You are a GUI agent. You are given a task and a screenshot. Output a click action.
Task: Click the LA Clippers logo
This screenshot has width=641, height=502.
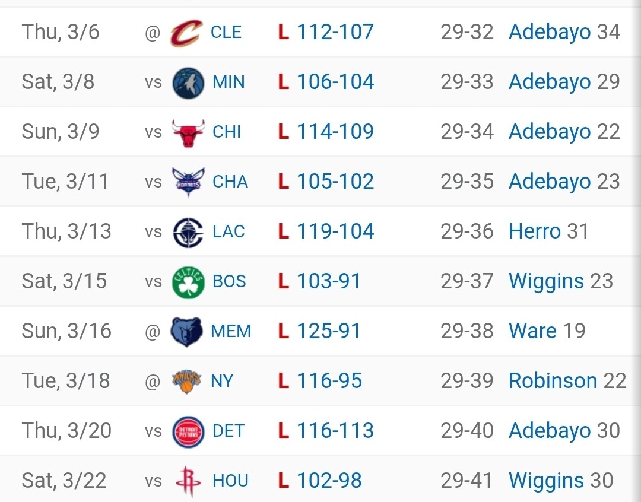[188, 231]
